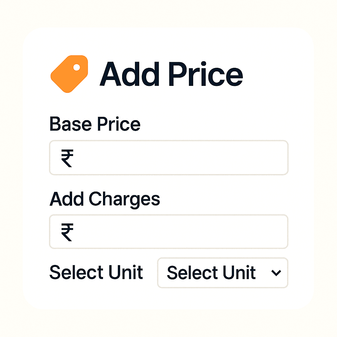Click the word "Charges" in Add Charges label
Image resolution: width=337 pixels, height=337 pixels.
pos(124,199)
